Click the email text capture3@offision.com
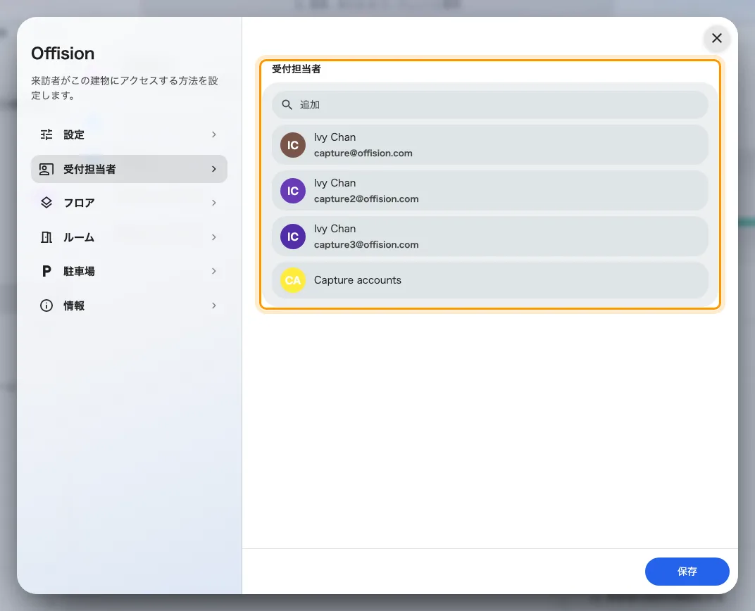 (x=366, y=244)
